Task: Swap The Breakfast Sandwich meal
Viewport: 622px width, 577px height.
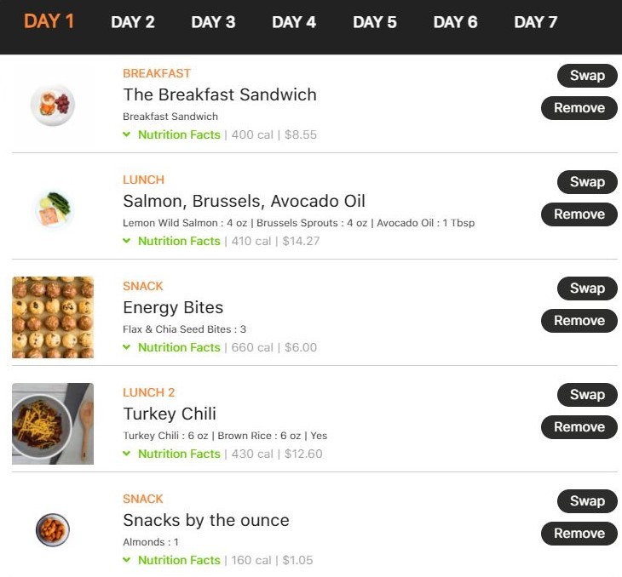Action: (587, 76)
